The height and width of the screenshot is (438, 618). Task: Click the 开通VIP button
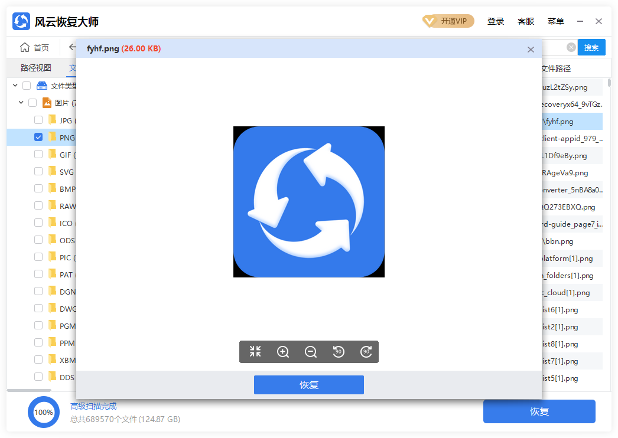(448, 21)
